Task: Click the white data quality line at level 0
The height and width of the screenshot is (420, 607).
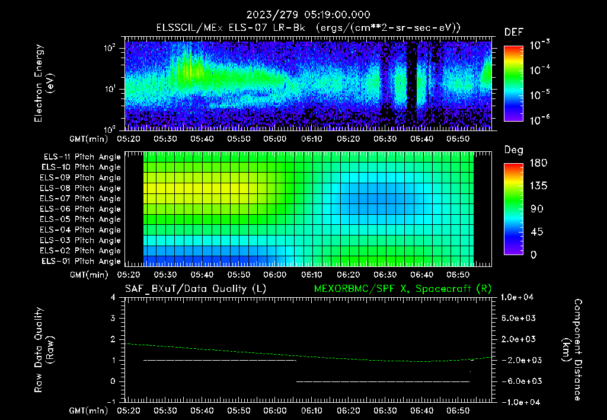Action: [x=384, y=381]
